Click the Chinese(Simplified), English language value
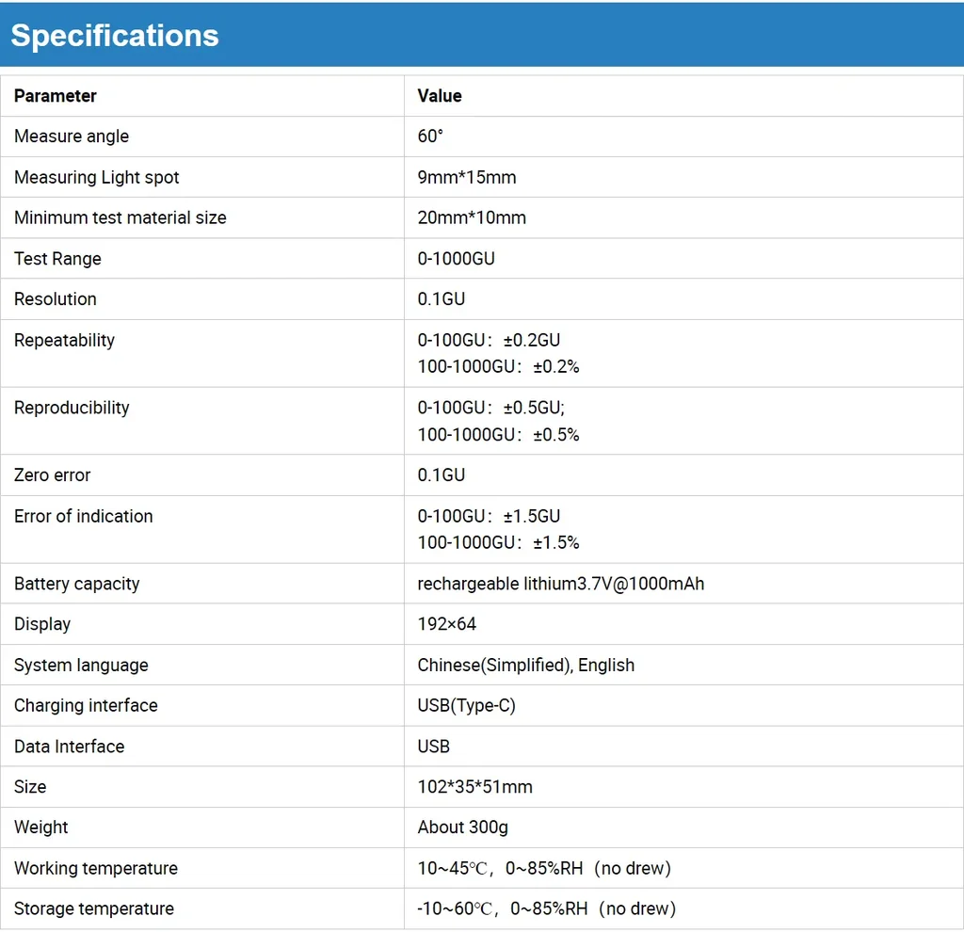 click(525, 666)
